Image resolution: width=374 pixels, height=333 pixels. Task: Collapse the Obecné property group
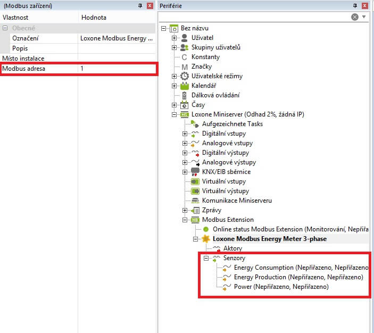[5, 28]
